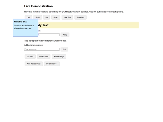
Task: Select the Down button
Action: [x=56, y=17]
